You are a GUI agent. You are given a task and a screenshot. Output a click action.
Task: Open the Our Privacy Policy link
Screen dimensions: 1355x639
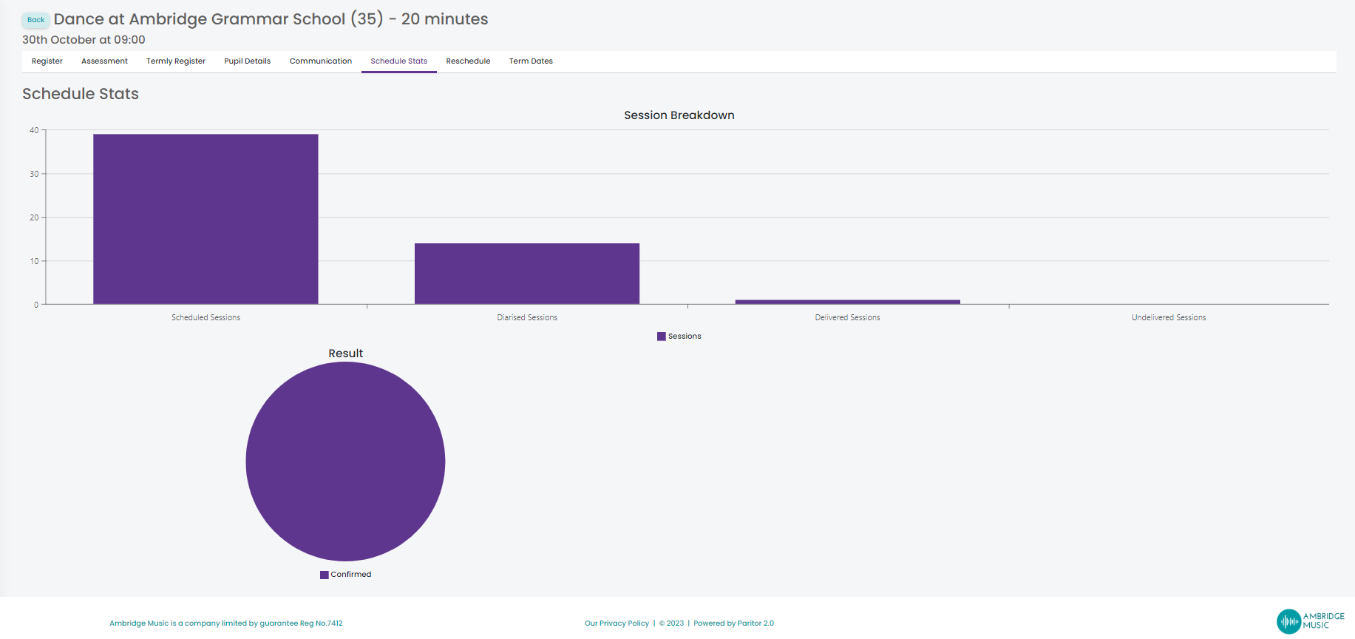(617, 623)
